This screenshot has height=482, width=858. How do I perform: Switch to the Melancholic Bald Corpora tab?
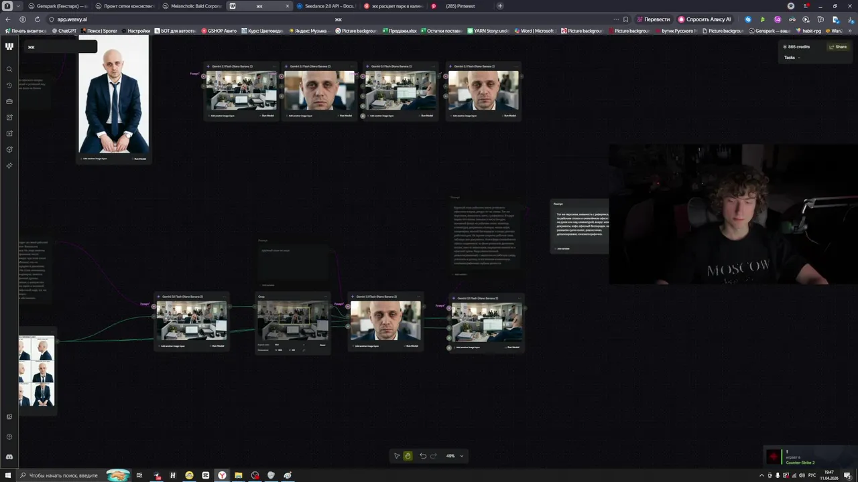tap(192, 6)
